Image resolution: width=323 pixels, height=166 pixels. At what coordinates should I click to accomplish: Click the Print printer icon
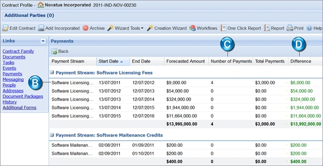[x=290, y=28]
